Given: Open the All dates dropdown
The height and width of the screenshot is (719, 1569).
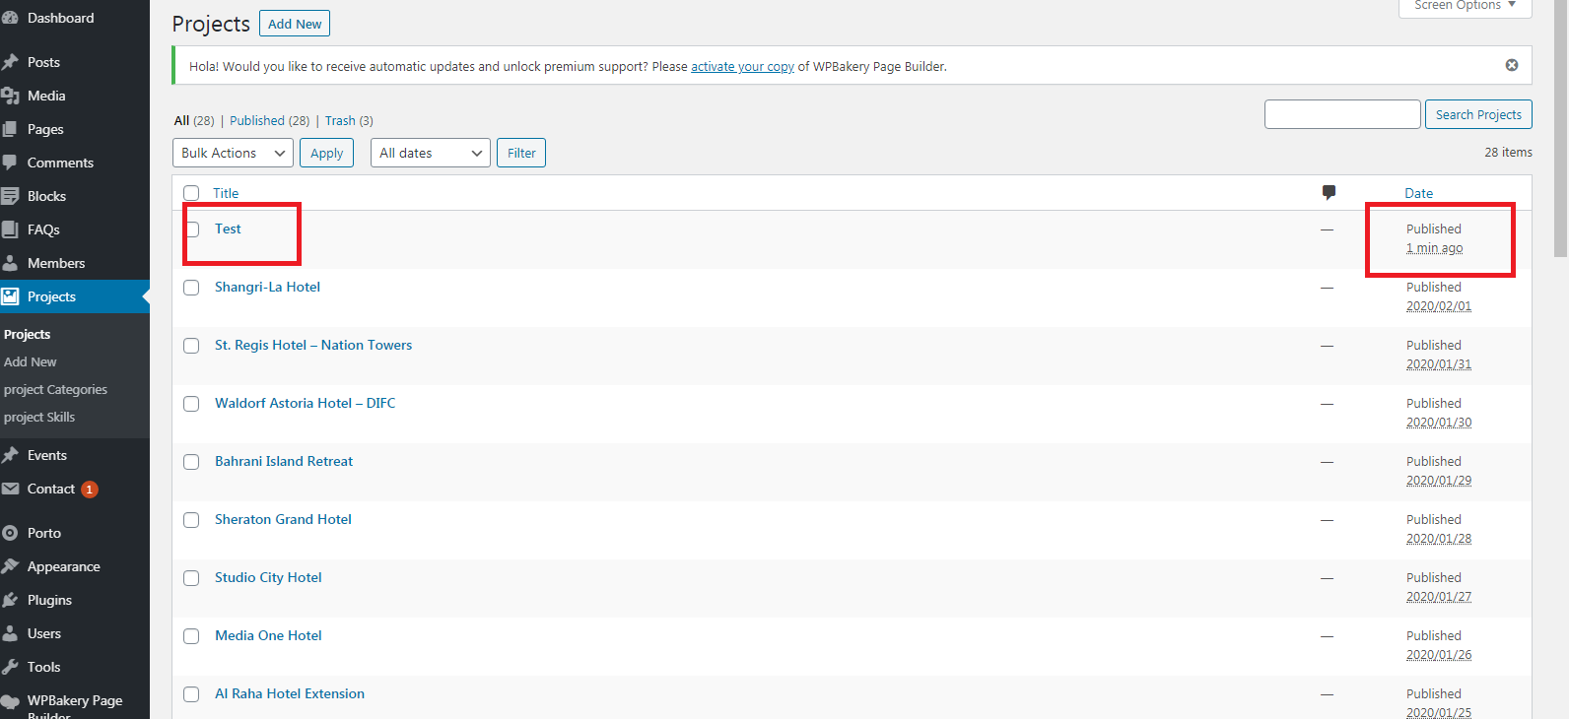Looking at the screenshot, I should (431, 153).
